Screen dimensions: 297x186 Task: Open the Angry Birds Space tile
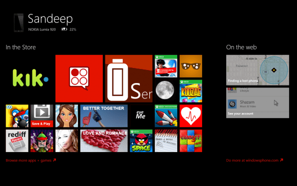pos(141,141)
